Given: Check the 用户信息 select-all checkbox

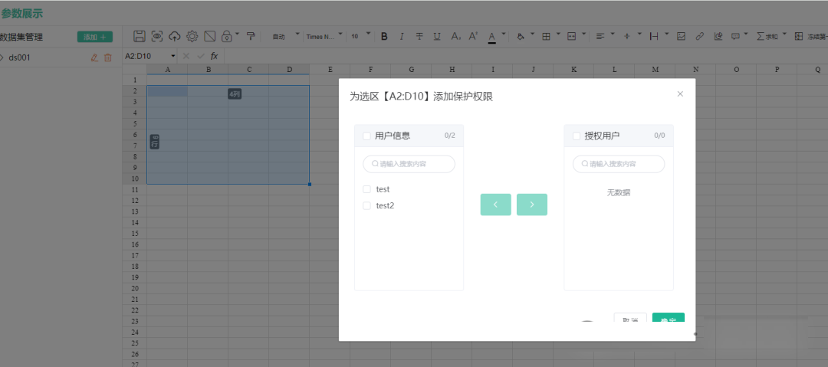Looking at the screenshot, I should tap(366, 136).
